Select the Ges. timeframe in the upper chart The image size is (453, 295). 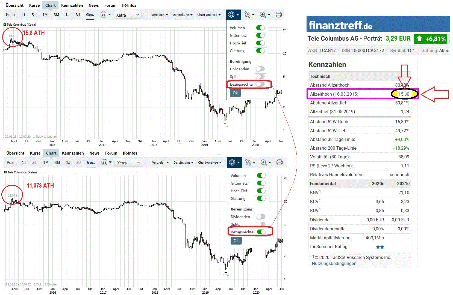coord(90,15)
